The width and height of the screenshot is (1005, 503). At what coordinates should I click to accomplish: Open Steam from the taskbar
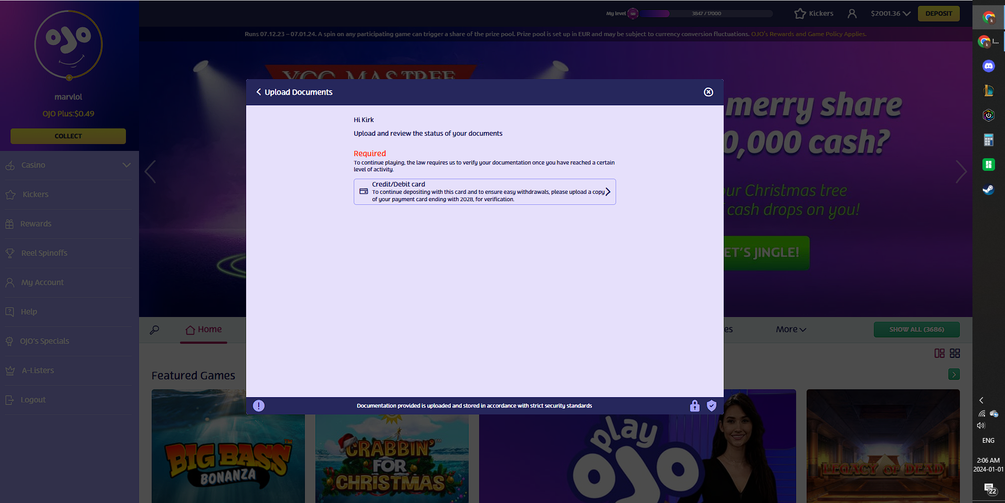tap(989, 190)
